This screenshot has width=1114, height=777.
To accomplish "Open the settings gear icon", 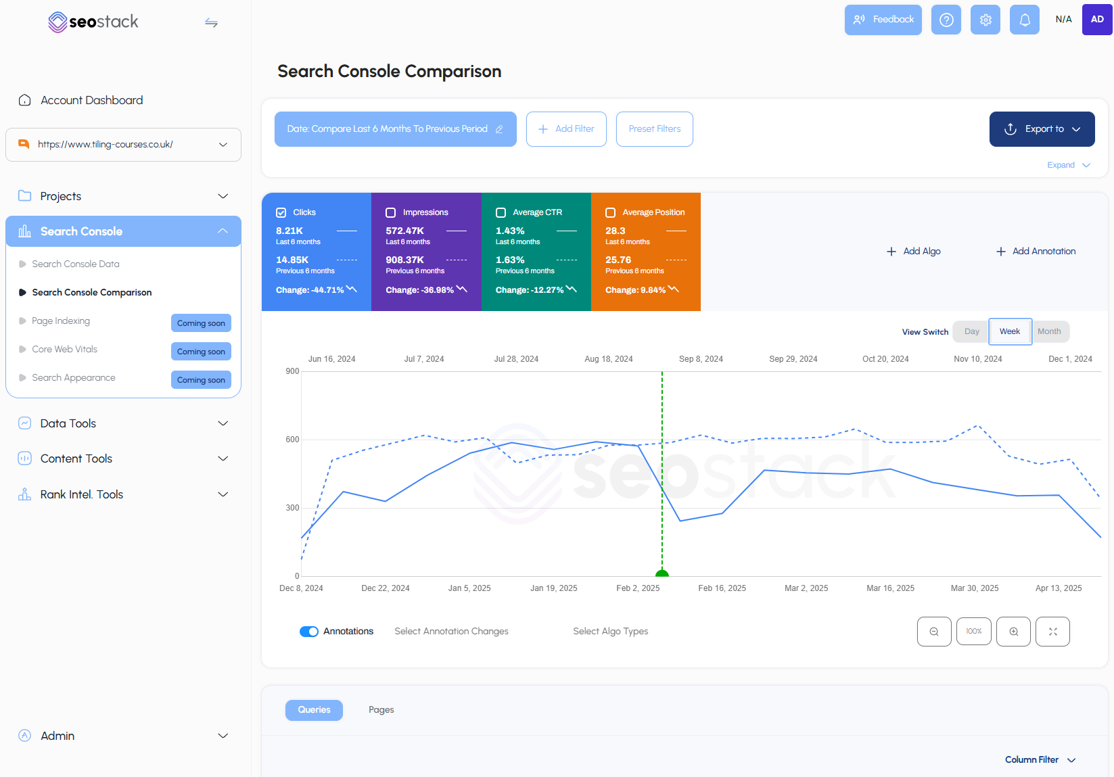I will (x=985, y=20).
